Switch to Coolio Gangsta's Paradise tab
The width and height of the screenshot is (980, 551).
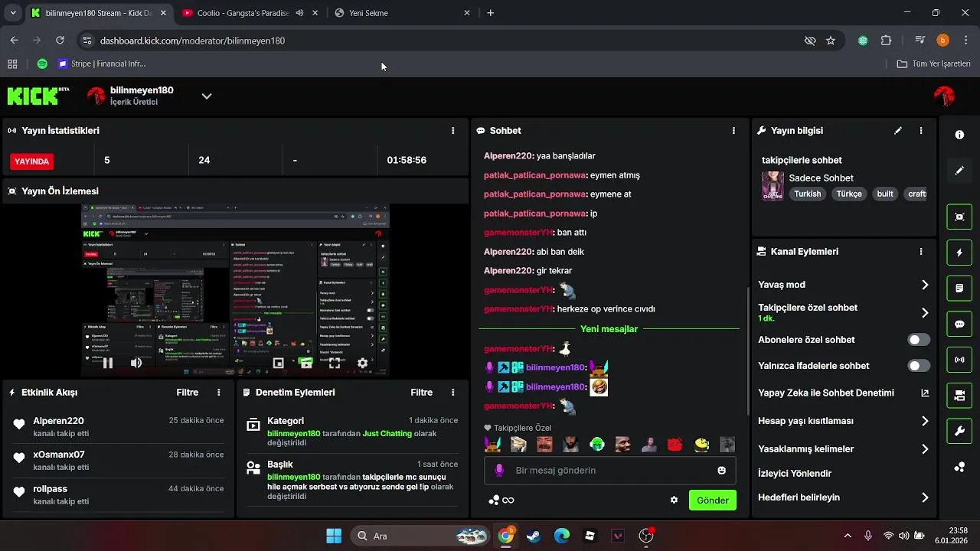point(250,13)
